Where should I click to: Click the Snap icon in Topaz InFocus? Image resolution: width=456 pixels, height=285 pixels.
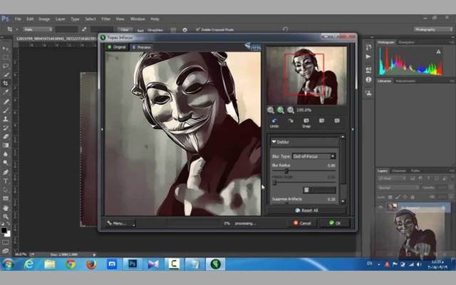click(x=306, y=121)
